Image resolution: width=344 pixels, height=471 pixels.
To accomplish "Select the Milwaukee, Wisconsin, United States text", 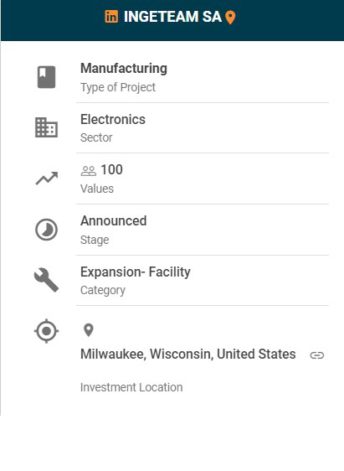I will click(188, 355).
